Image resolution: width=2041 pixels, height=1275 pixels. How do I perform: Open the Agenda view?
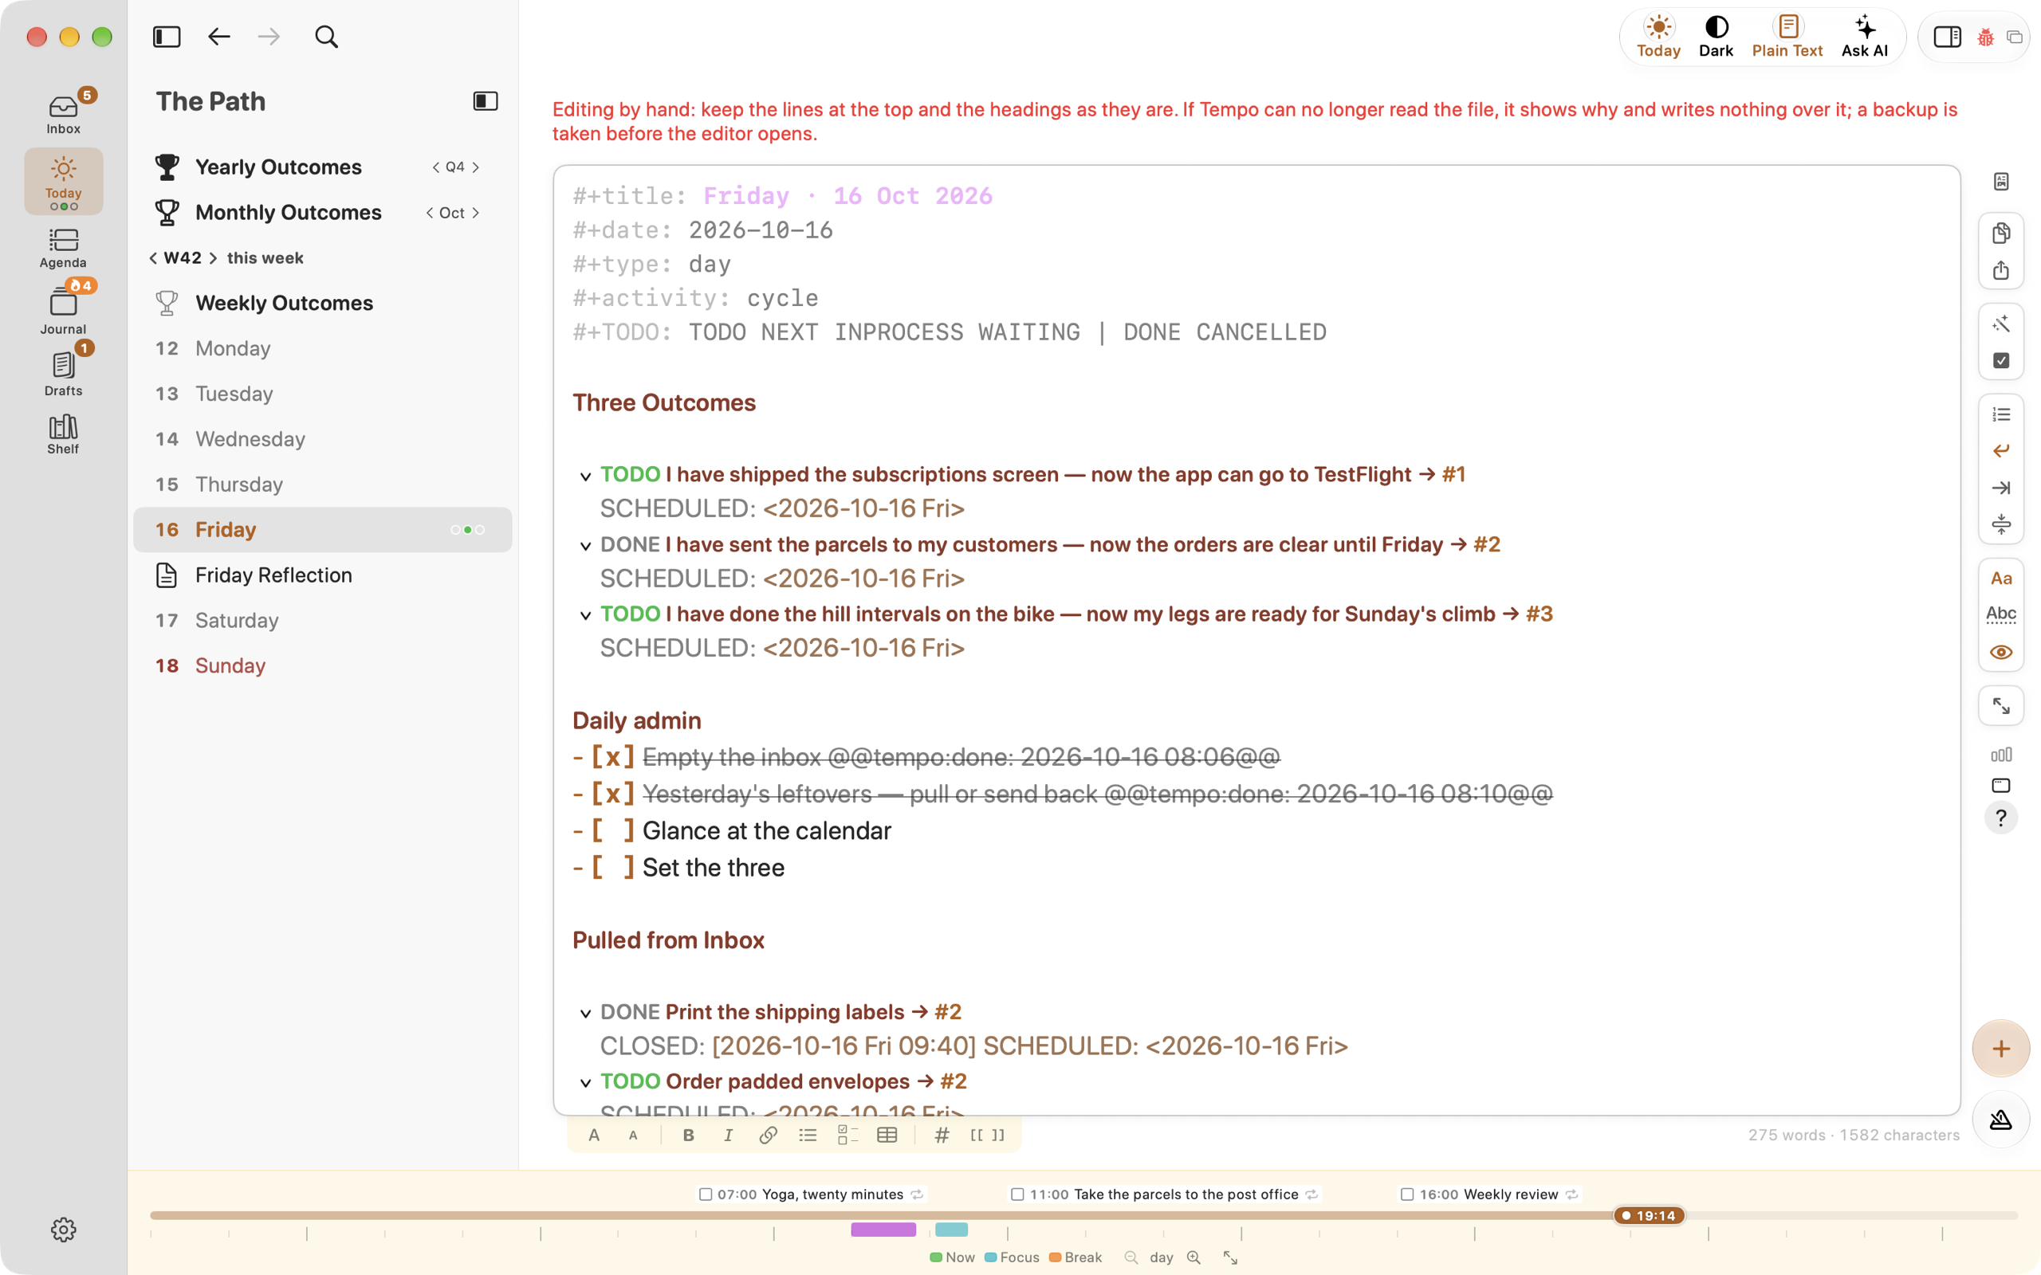pyautogui.click(x=63, y=249)
